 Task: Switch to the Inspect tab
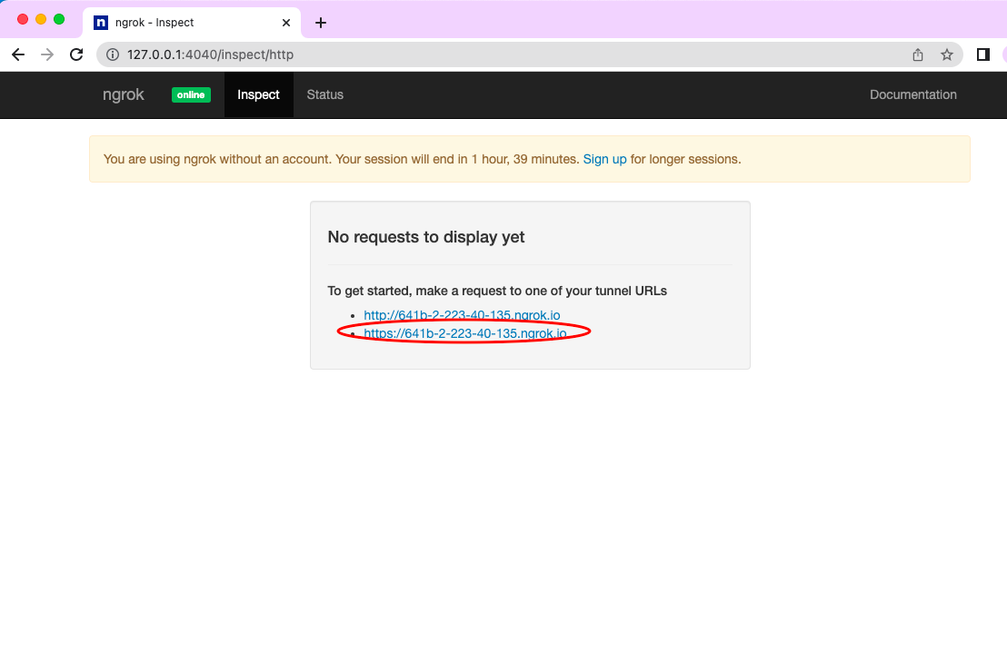(258, 94)
